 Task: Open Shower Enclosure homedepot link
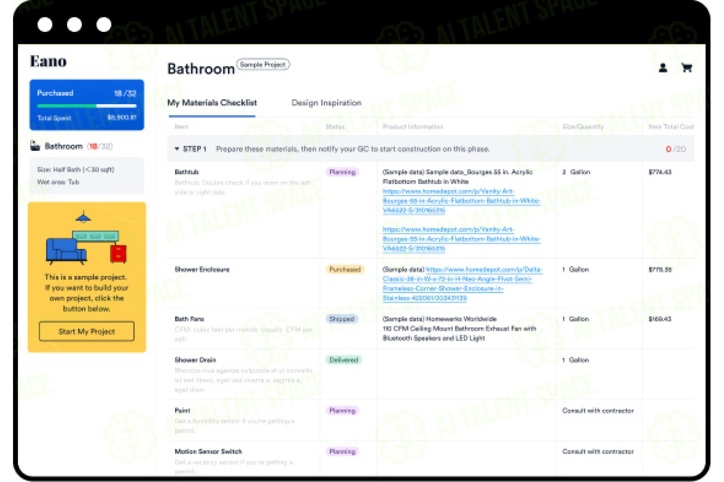tap(463, 284)
